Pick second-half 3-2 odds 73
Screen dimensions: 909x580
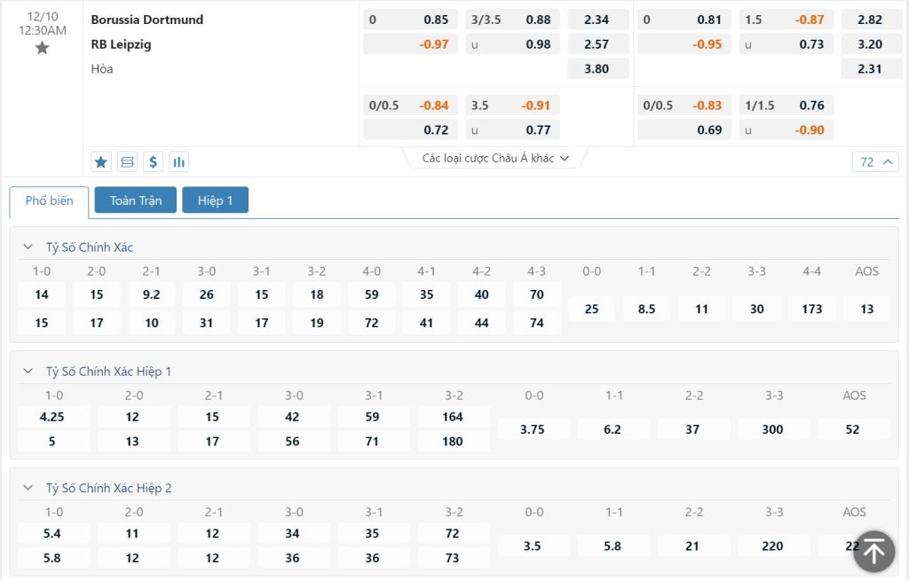pyautogui.click(x=453, y=558)
